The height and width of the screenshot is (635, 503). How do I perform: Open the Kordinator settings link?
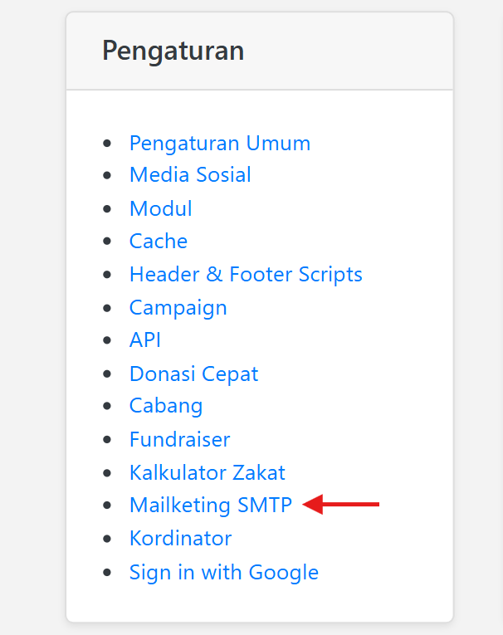[180, 538]
